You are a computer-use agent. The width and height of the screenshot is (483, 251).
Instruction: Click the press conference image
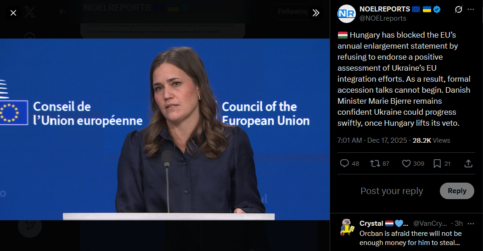(x=165, y=129)
